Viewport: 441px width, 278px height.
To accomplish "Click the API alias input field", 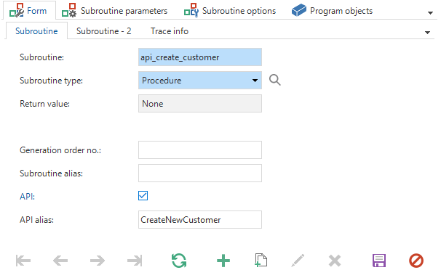I will click(x=200, y=219).
